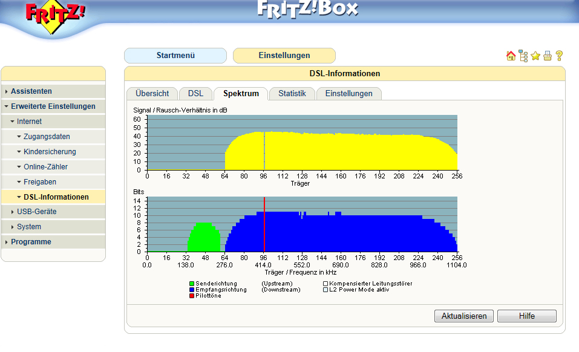
Task: Click the Assistenten sidebar label
Action: (31, 91)
